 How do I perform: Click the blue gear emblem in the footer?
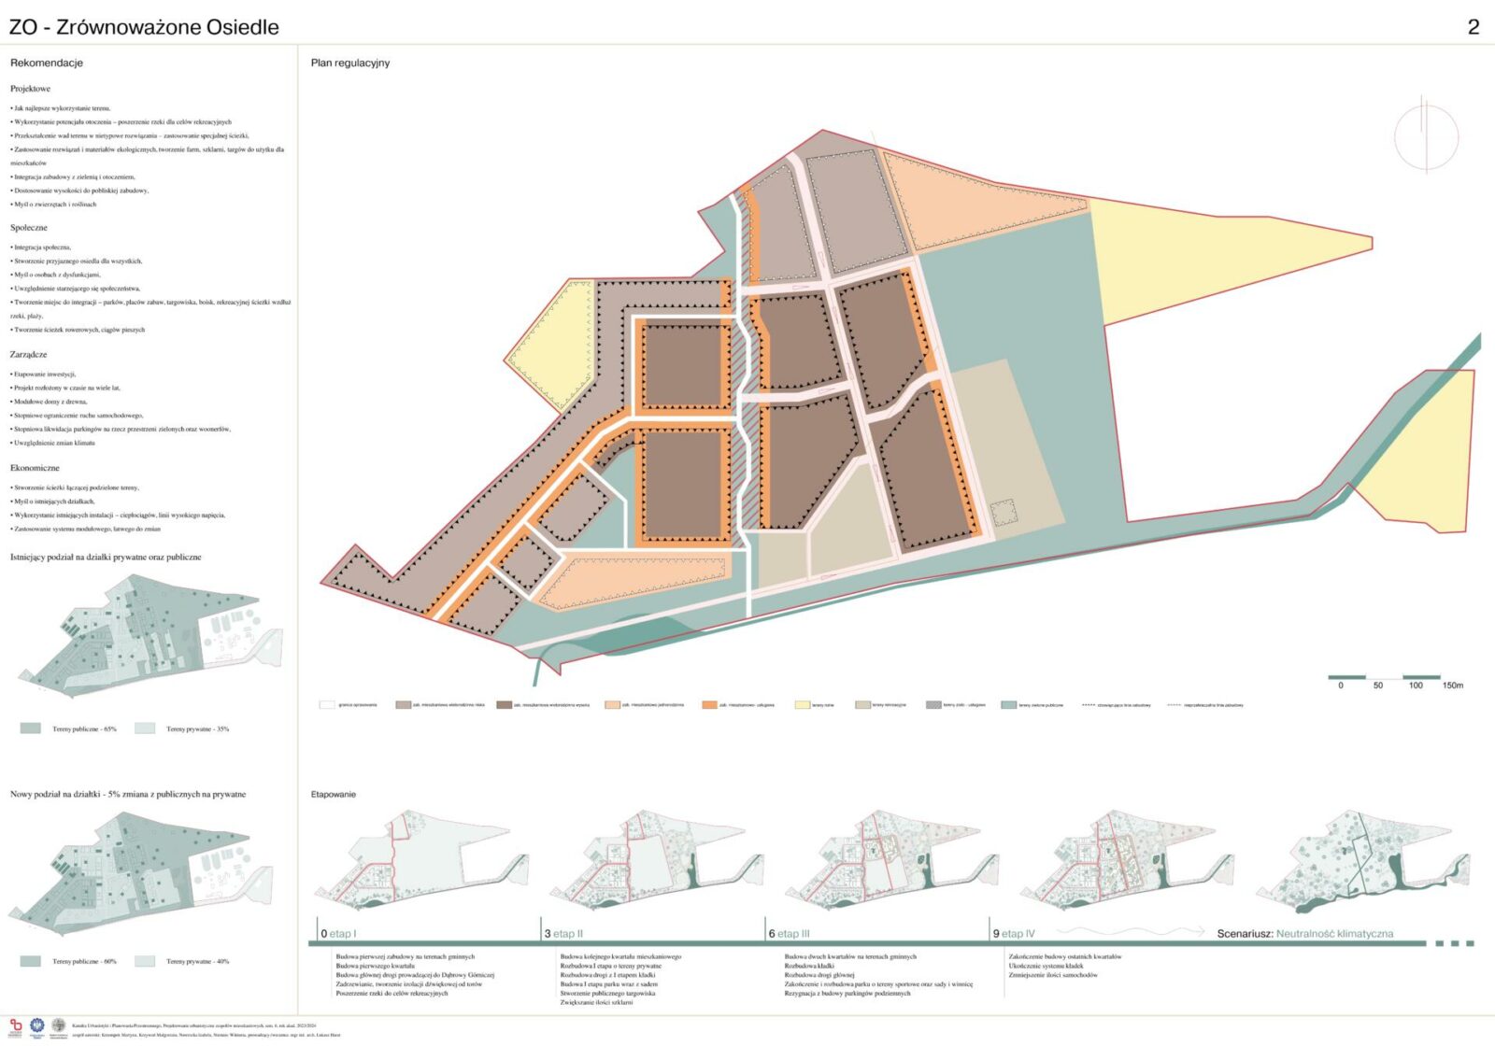pyautogui.click(x=37, y=1026)
